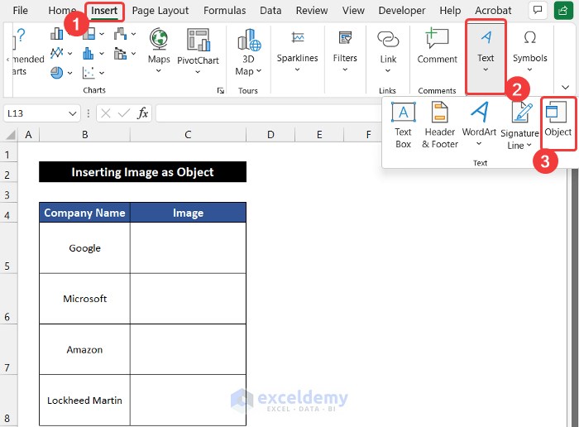Expand the PivotChart dropdown arrow
Screen dimensions: 579x427
198,72
